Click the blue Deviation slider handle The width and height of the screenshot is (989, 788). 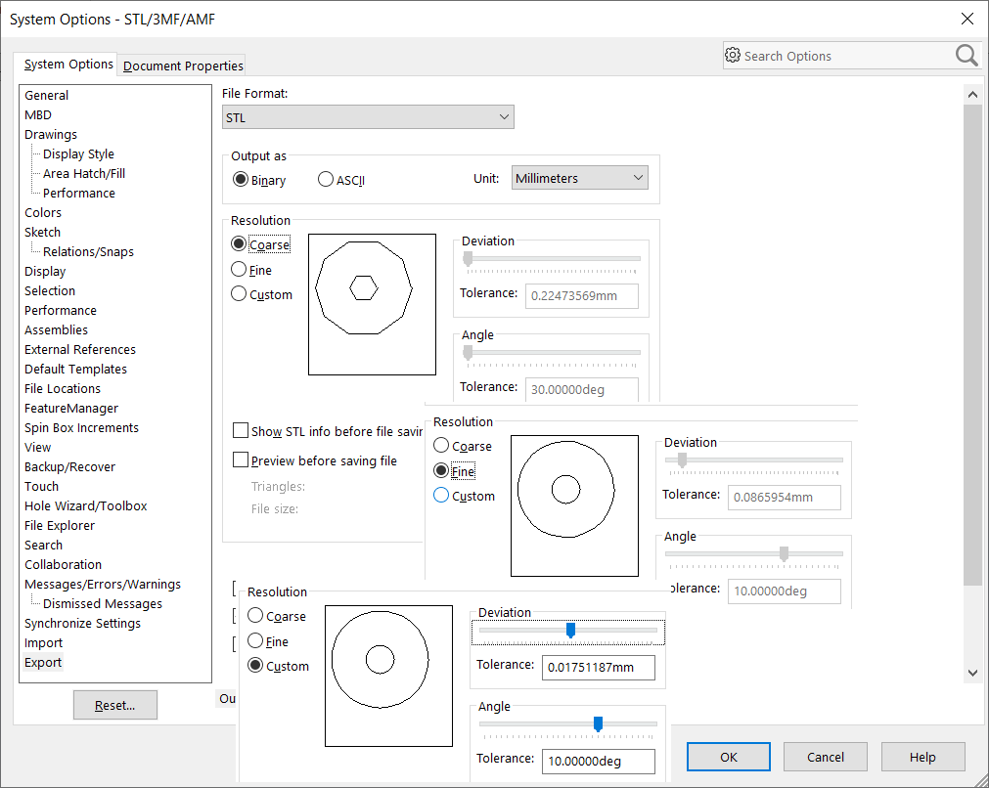coord(570,631)
